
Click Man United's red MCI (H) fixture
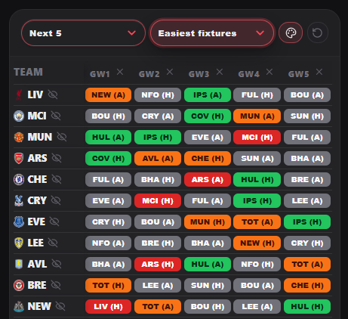[257, 138]
